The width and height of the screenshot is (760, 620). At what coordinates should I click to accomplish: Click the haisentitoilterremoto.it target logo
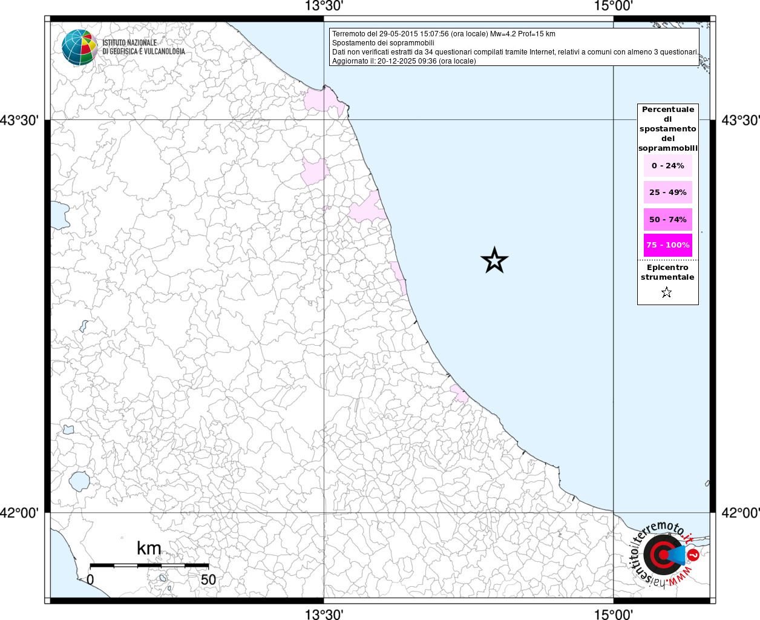pos(666,554)
